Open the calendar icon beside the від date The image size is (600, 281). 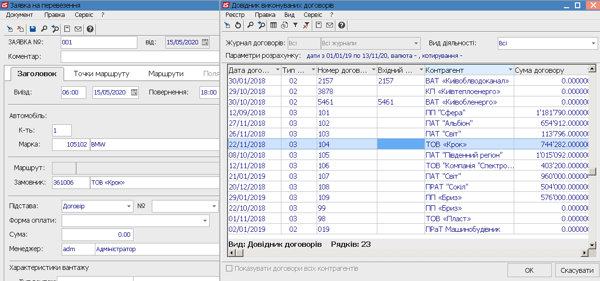(205, 42)
